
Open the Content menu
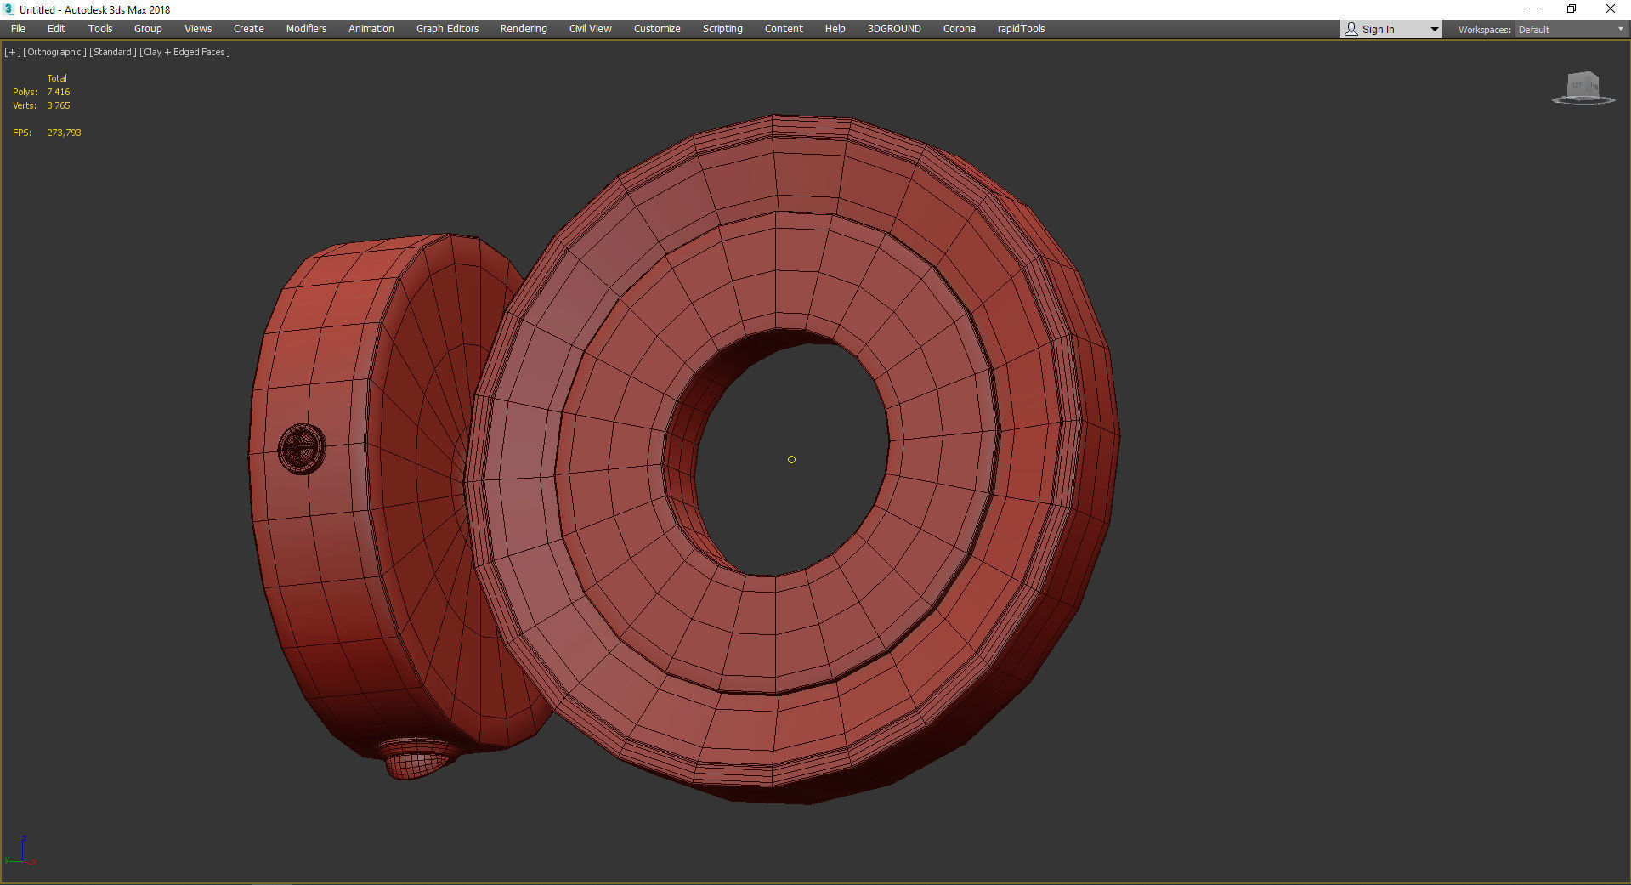784,29
